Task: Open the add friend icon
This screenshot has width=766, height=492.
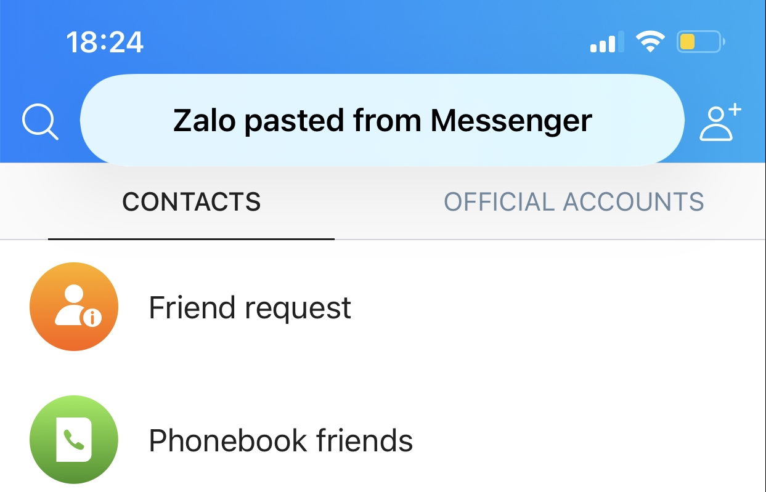Action: (719, 123)
